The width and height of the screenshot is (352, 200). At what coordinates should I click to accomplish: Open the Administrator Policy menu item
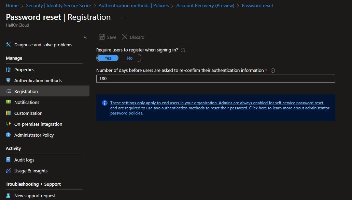tap(34, 135)
